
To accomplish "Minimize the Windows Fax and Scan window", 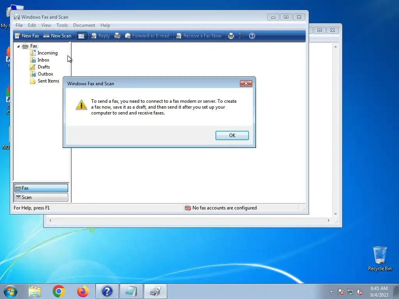I will [x=273, y=17].
